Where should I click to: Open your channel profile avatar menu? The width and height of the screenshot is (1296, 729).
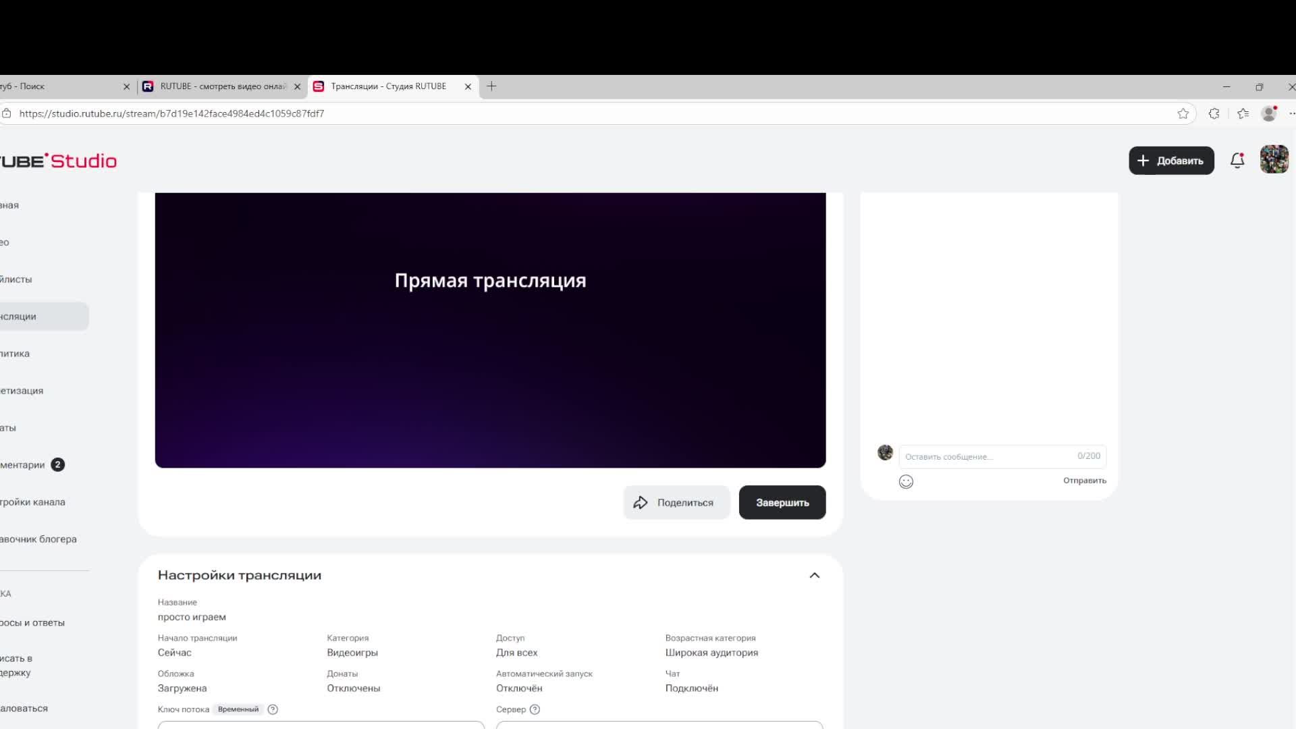(x=1274, y=159)
